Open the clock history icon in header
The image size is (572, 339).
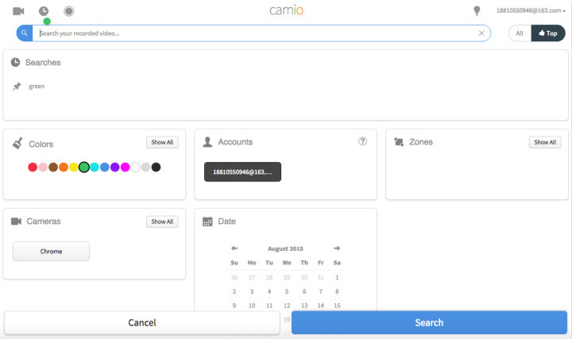(x=43, y=11)
